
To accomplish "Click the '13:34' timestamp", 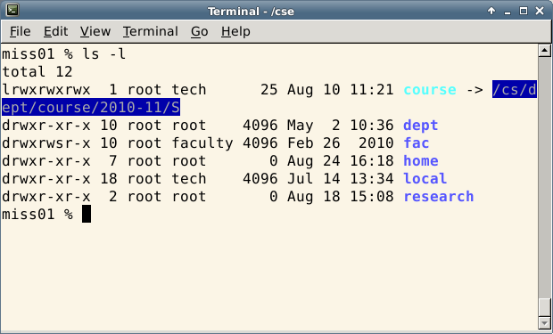I will click(x=372, y=179).
